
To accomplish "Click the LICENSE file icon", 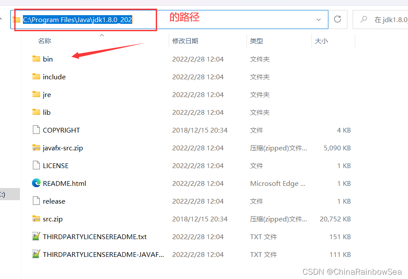I will pyautogui.click(x=36, y=165).
